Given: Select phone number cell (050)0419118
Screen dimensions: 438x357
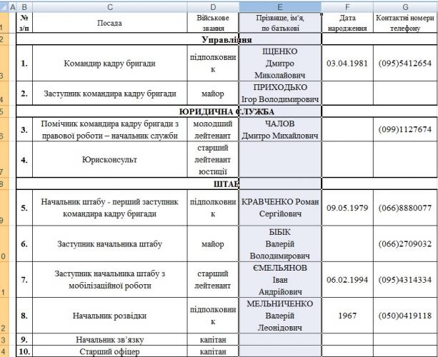Looking at the screenshot, I should click(x=404, y=316).
